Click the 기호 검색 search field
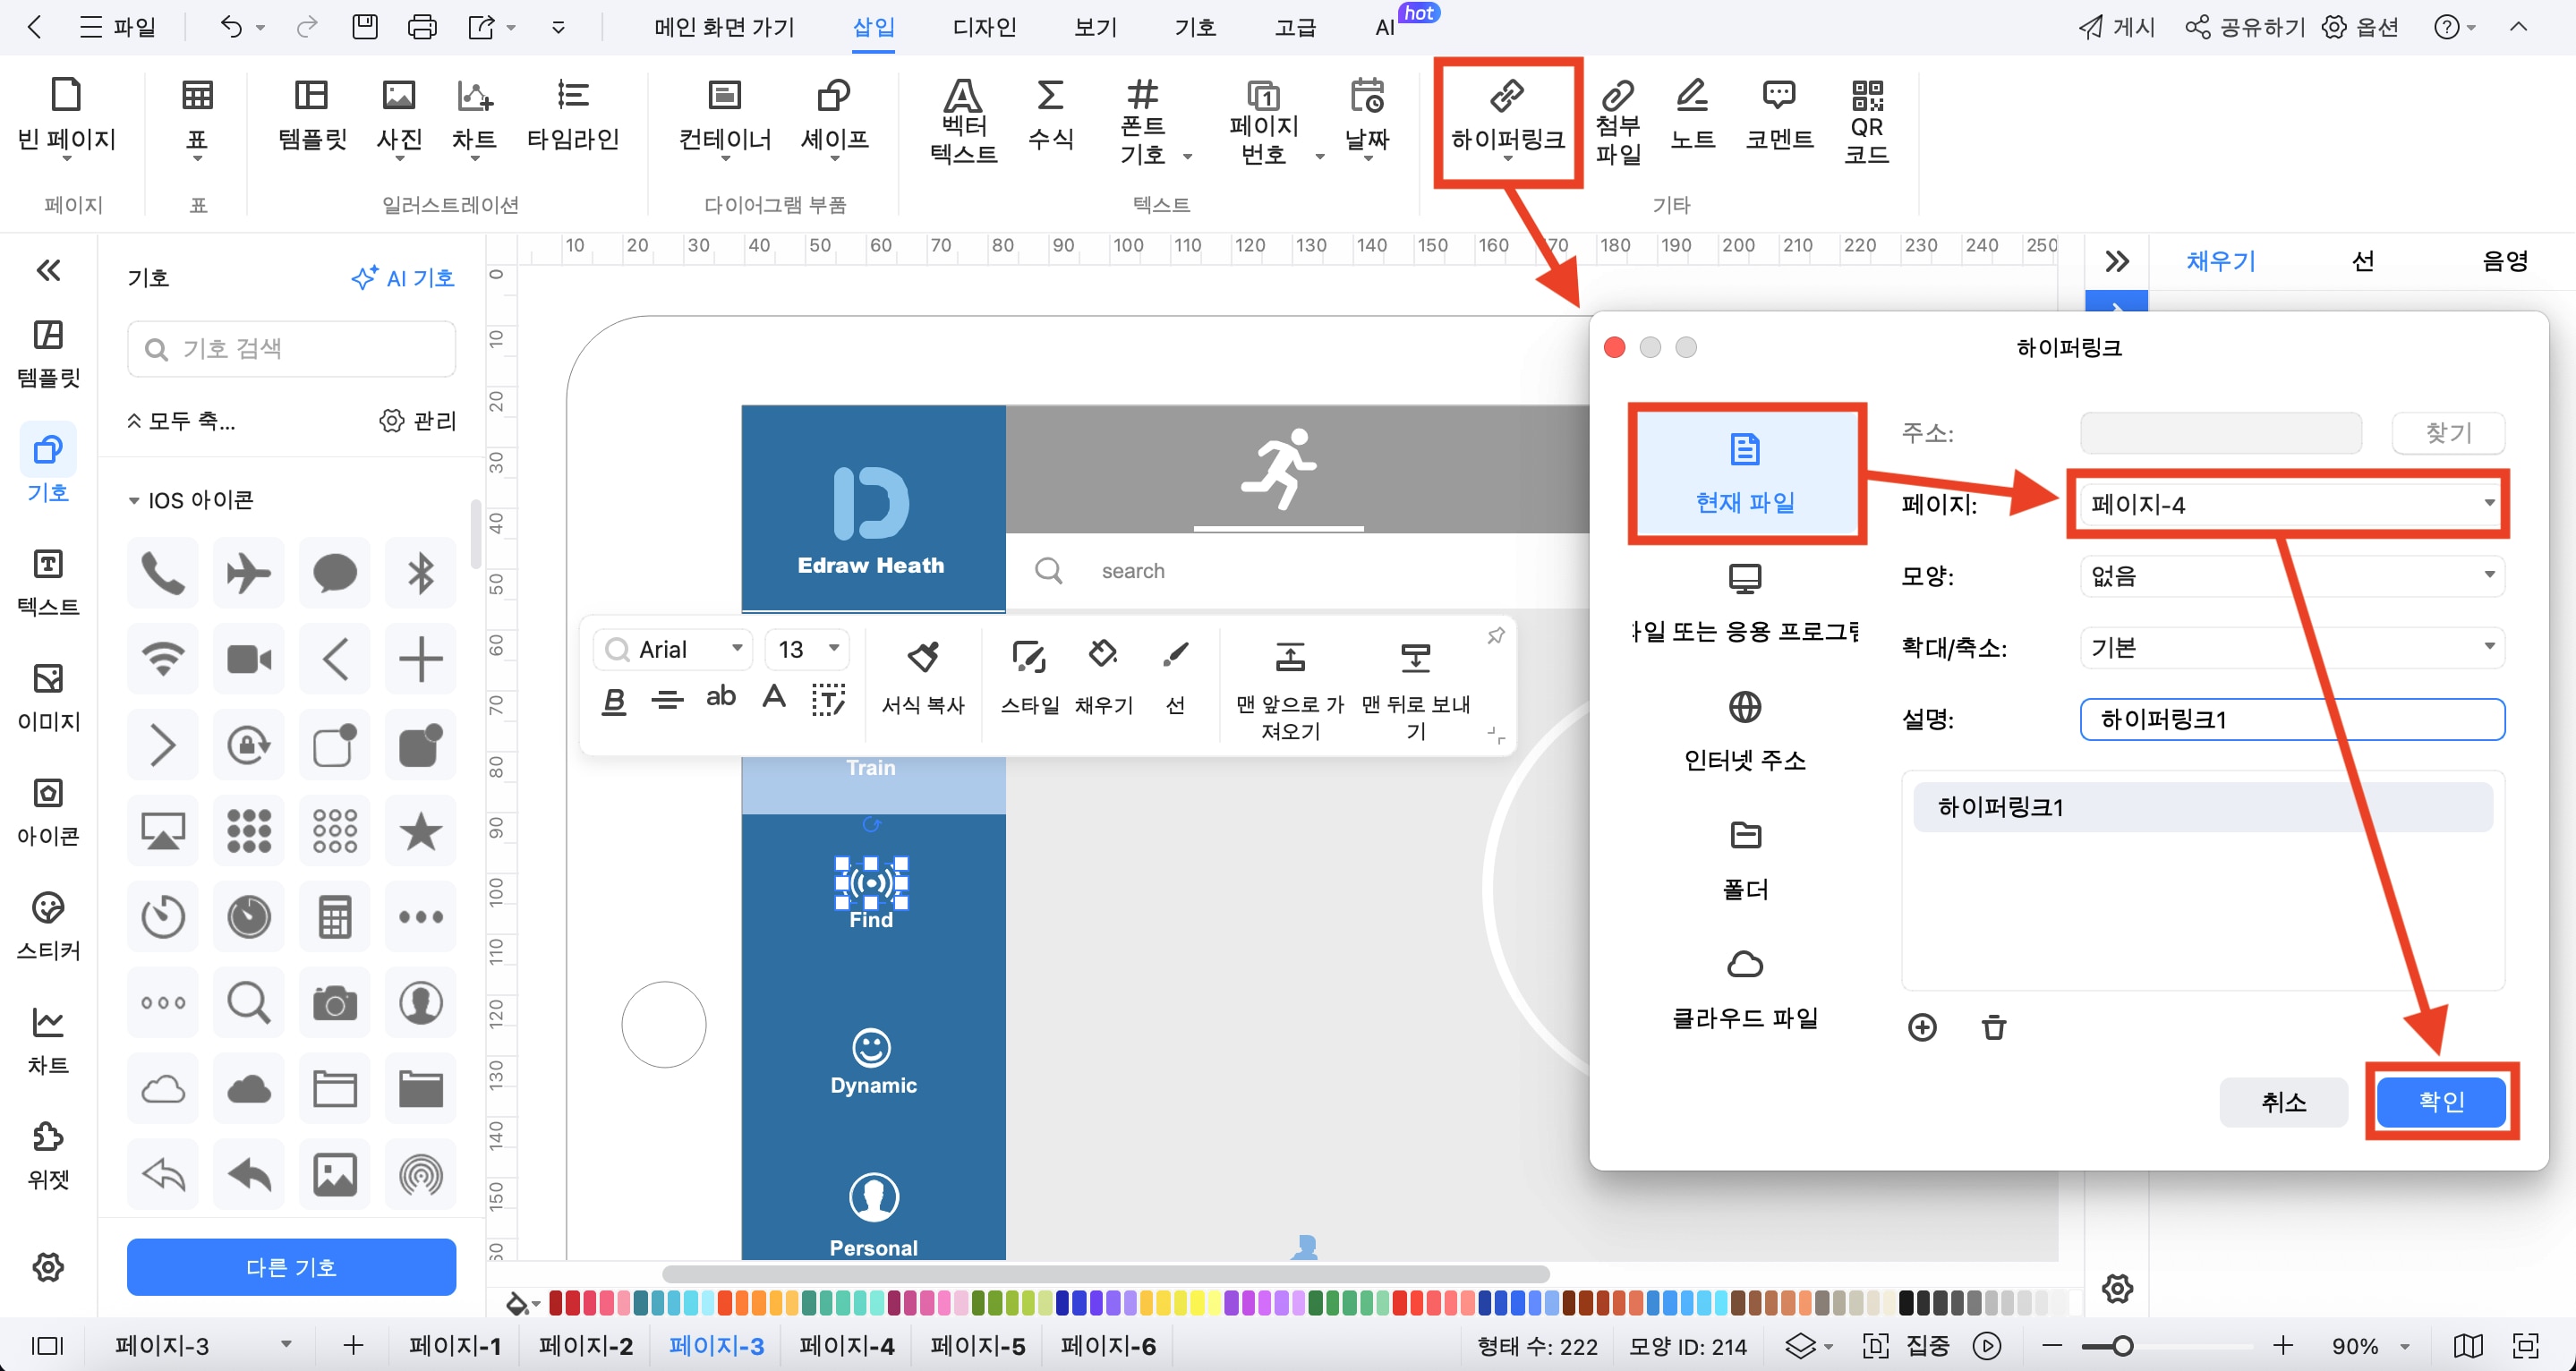Image resolution: width=2576 pixels, height=1371 pixels. tap(290, 348)
